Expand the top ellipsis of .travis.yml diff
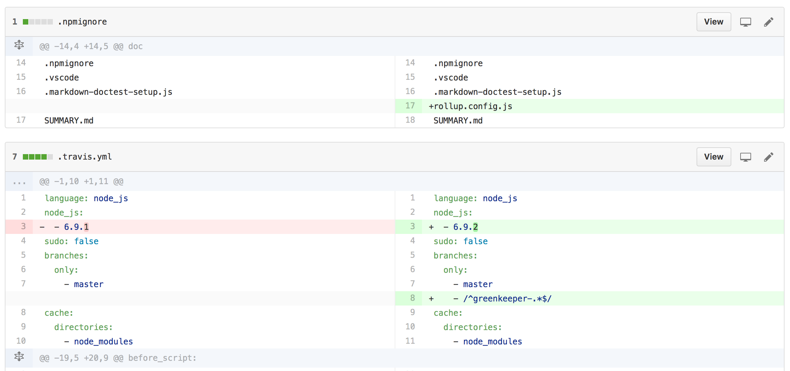 pos(19,182)
